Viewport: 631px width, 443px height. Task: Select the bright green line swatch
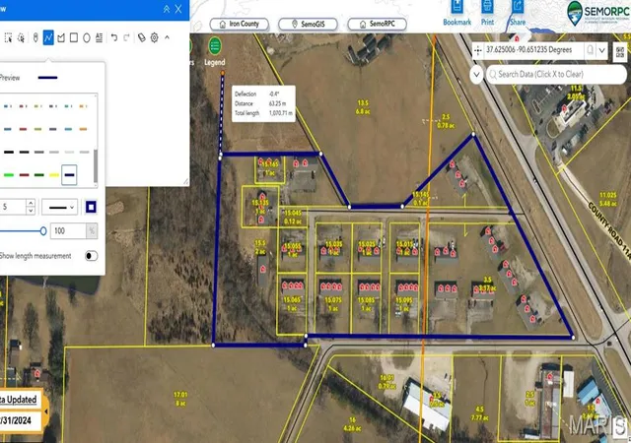click(x=9, y=175)
